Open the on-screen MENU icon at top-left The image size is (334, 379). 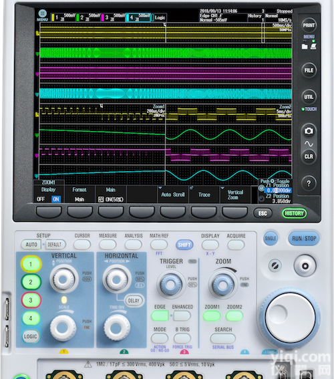[42, 15]
